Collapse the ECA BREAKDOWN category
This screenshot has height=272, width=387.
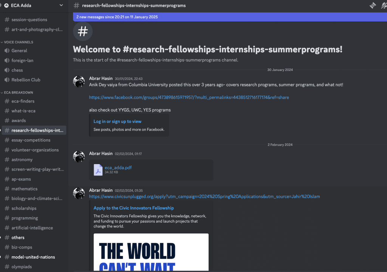click(18, 92)
